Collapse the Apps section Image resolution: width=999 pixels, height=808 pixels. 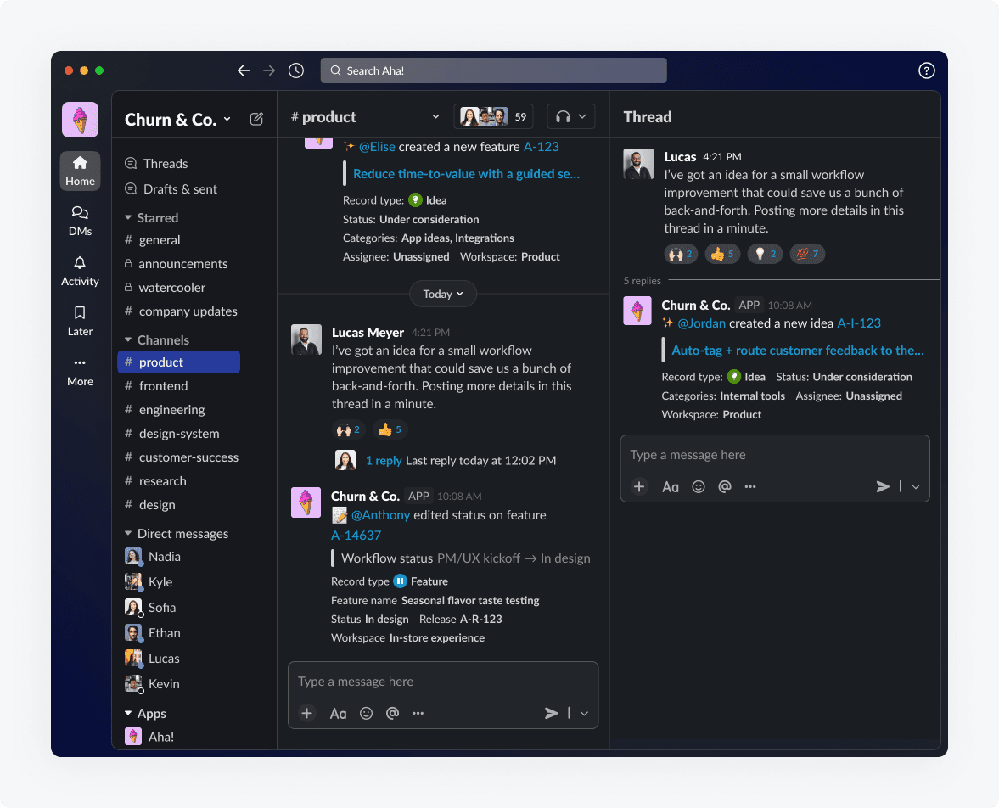click(128, 714)
